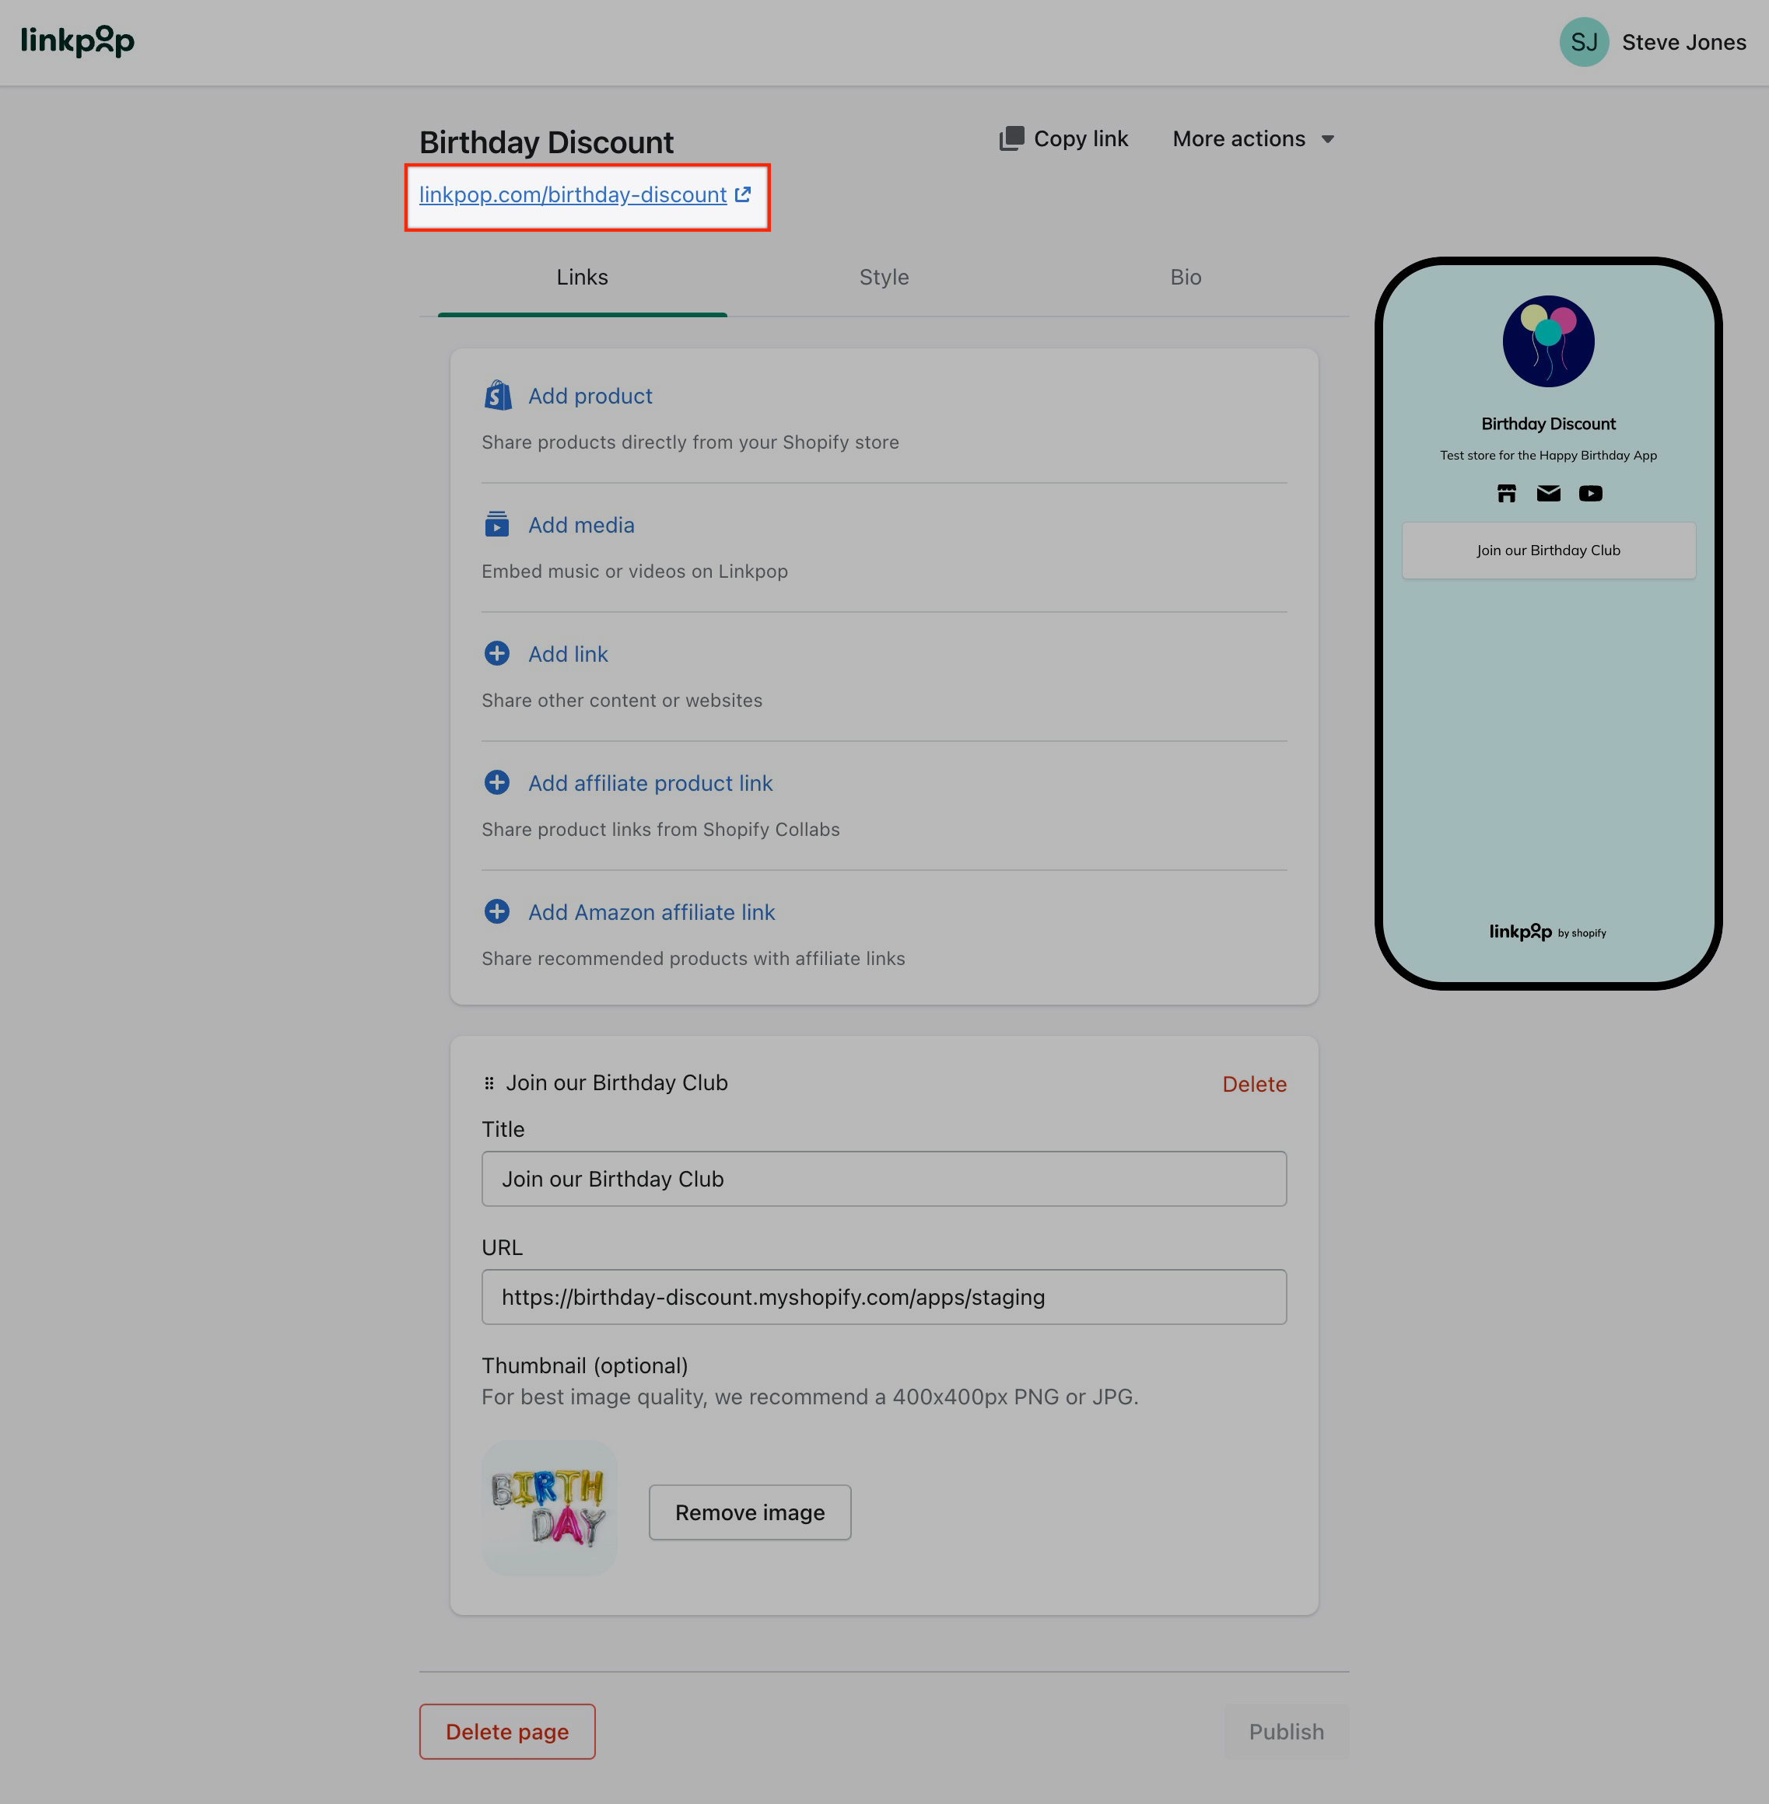Screen dimensions: 1769x1804
Task: Focus the URL input field
Action: (x=884, y=1296)
